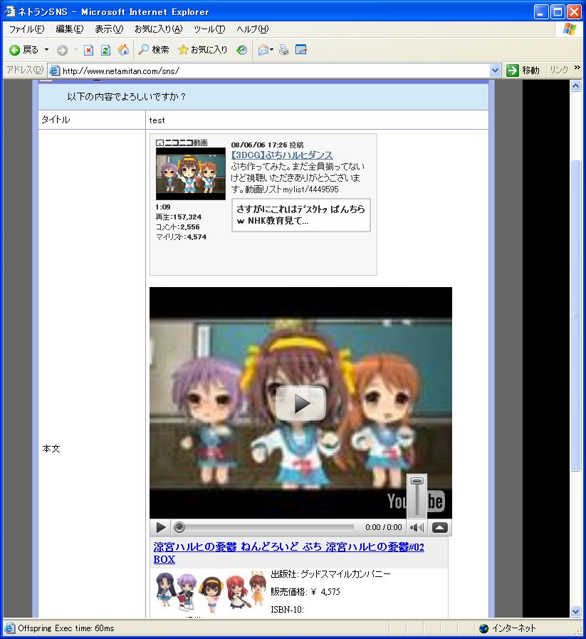
Task: Open the back button history dropdown
Action: pos(46,50)
